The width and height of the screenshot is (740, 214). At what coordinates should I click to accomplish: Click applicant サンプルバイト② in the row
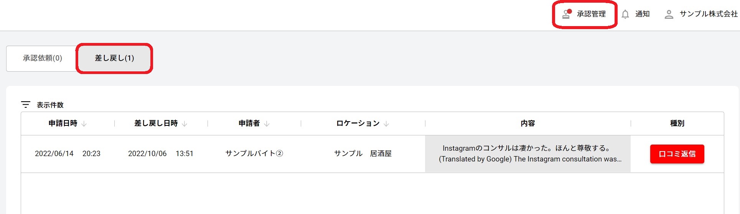[254, 153]
